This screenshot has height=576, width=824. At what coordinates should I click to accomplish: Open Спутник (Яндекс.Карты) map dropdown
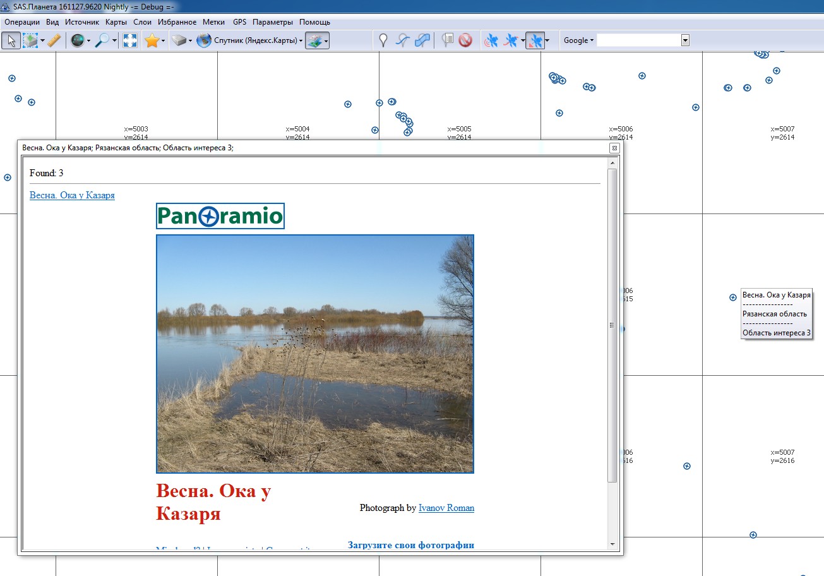[249, 40]
